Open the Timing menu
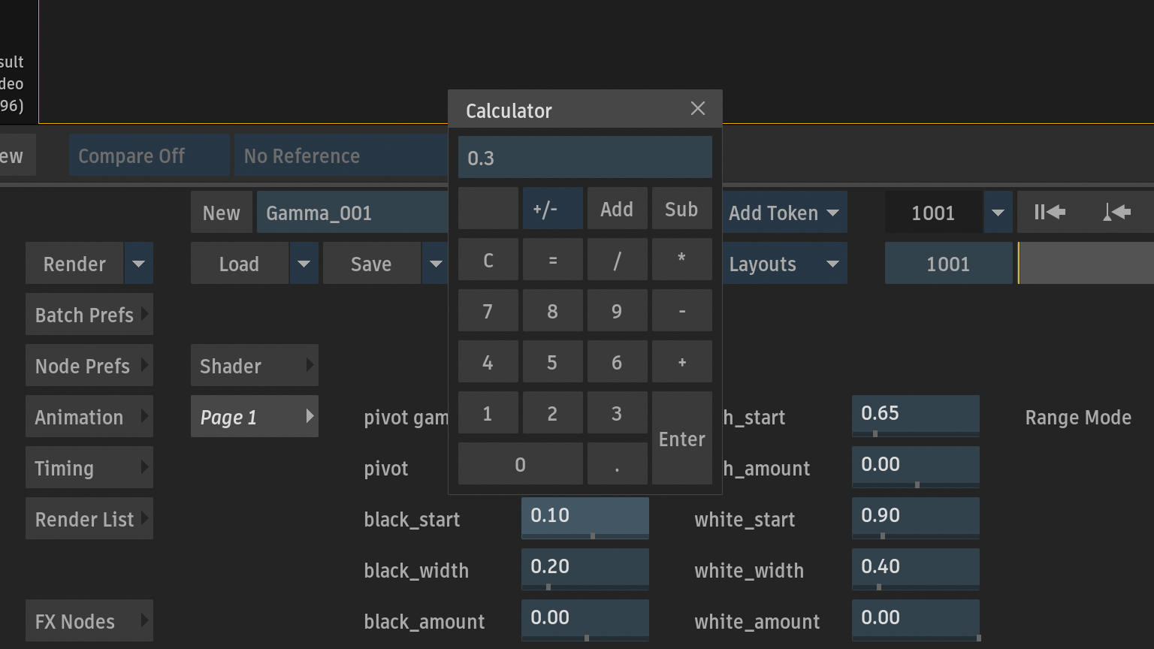Screen dimensions: 1154x649 tap(89, 468)
